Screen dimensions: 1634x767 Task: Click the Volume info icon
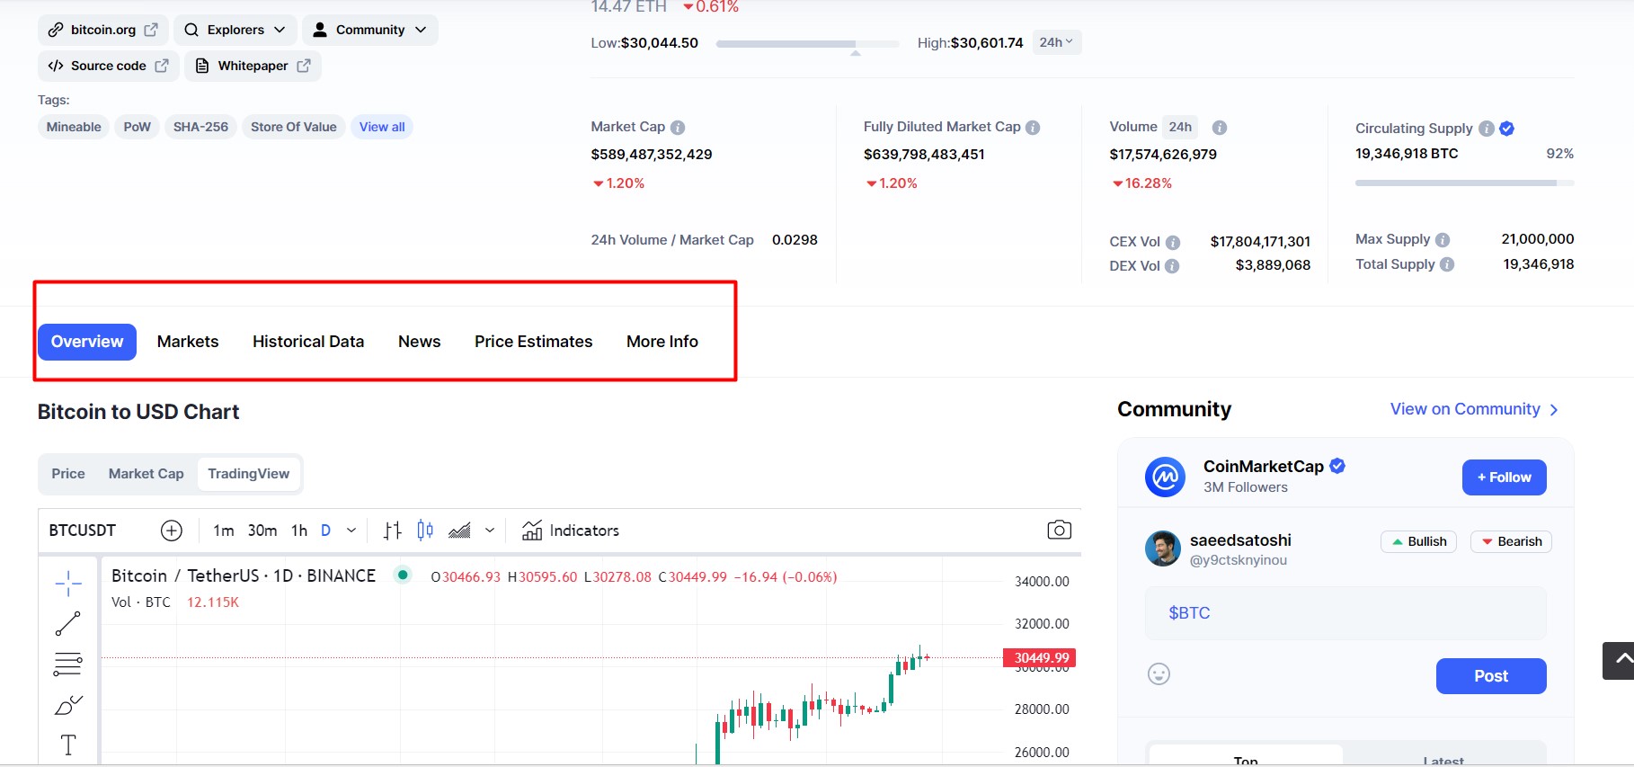coord(1220,128)
